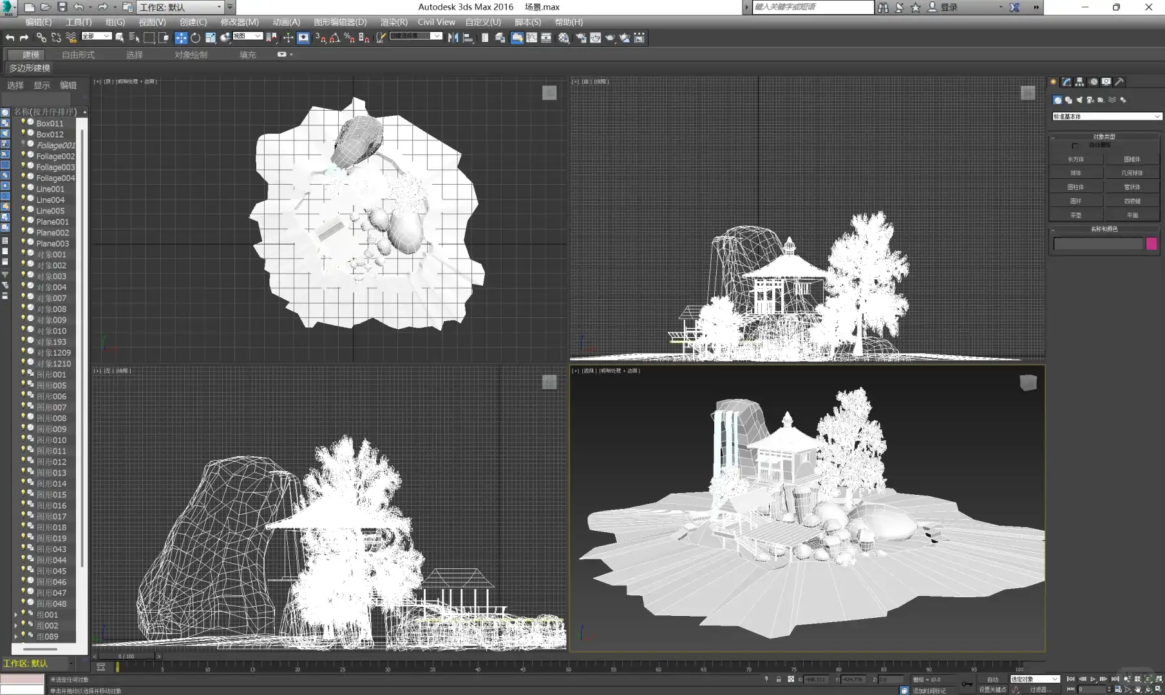Image resolution: width=1165 pixels, height=695 pixels.
Task: Click the magenta object color swatch
Action: [1151, 243]
